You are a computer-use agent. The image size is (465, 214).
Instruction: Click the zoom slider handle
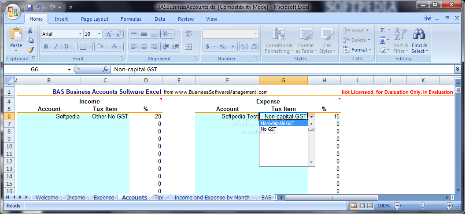pos(423,206)
